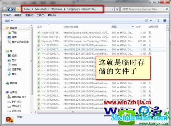Select 家庭组 in the navigation pane

(x=13, y=83)
